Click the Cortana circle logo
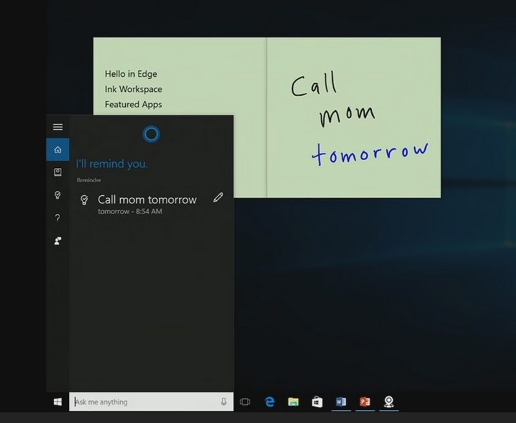 click(151, 134)
